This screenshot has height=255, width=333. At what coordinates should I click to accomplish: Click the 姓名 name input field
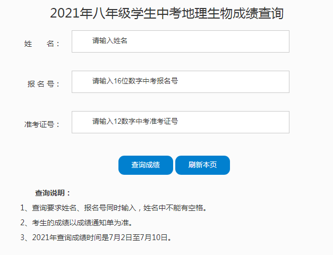coord(181,41)
